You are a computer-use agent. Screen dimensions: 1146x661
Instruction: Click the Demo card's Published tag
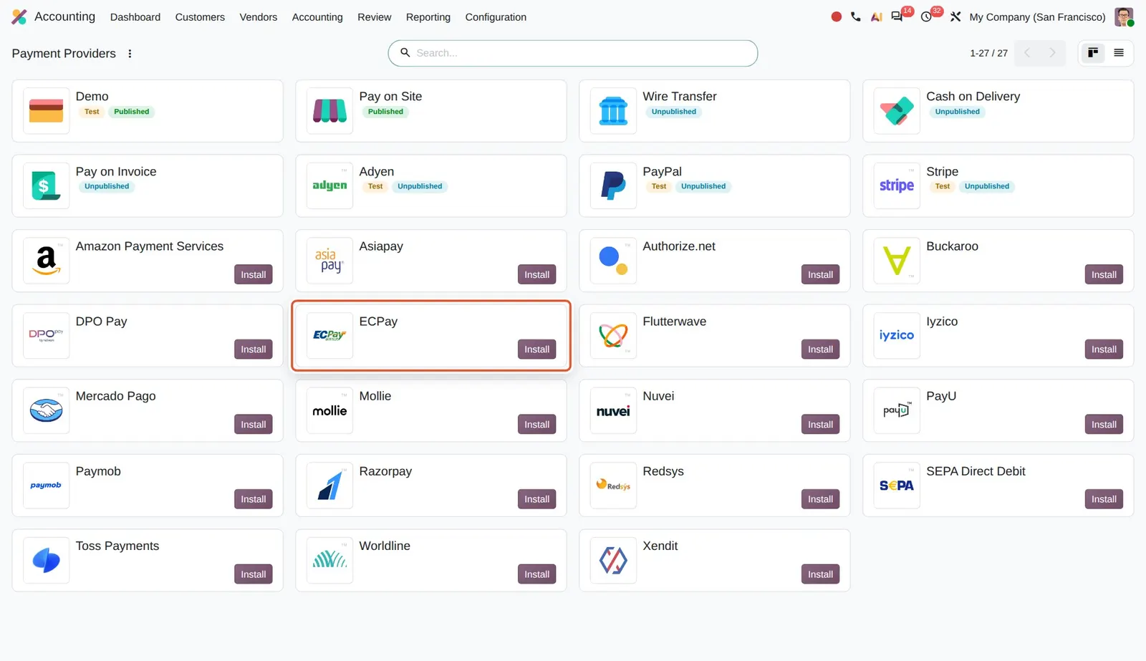coord(132,112)
